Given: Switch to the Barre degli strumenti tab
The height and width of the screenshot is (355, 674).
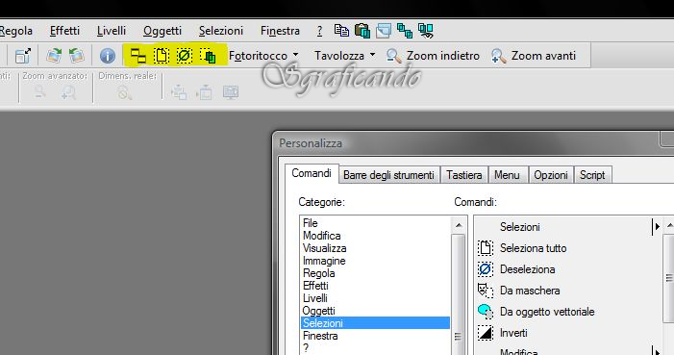Looking at the screenshot, I should coord(388,175).
